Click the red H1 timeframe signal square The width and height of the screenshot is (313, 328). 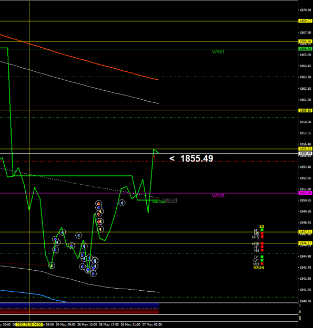coord(262,247)
